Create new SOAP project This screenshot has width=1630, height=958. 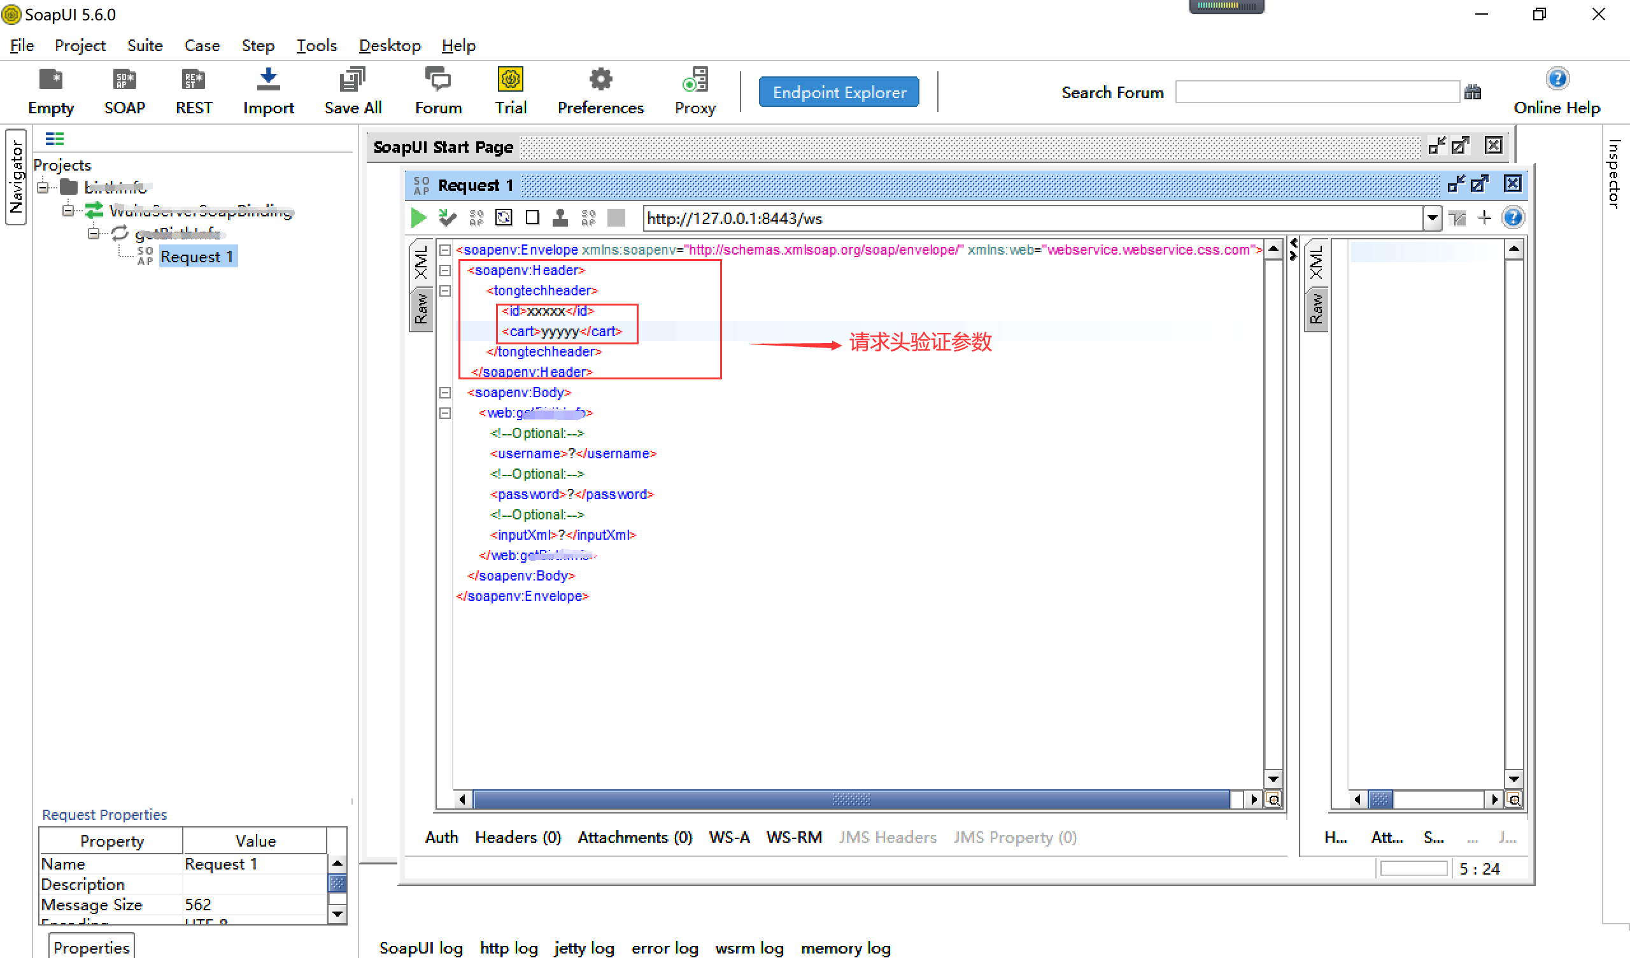(124, 91)
